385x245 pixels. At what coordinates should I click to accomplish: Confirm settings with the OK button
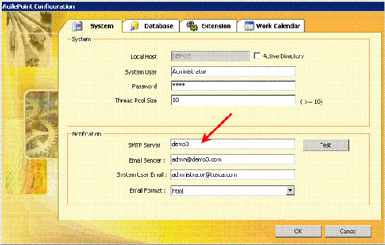pyautogui.click(x=298, y=231)
